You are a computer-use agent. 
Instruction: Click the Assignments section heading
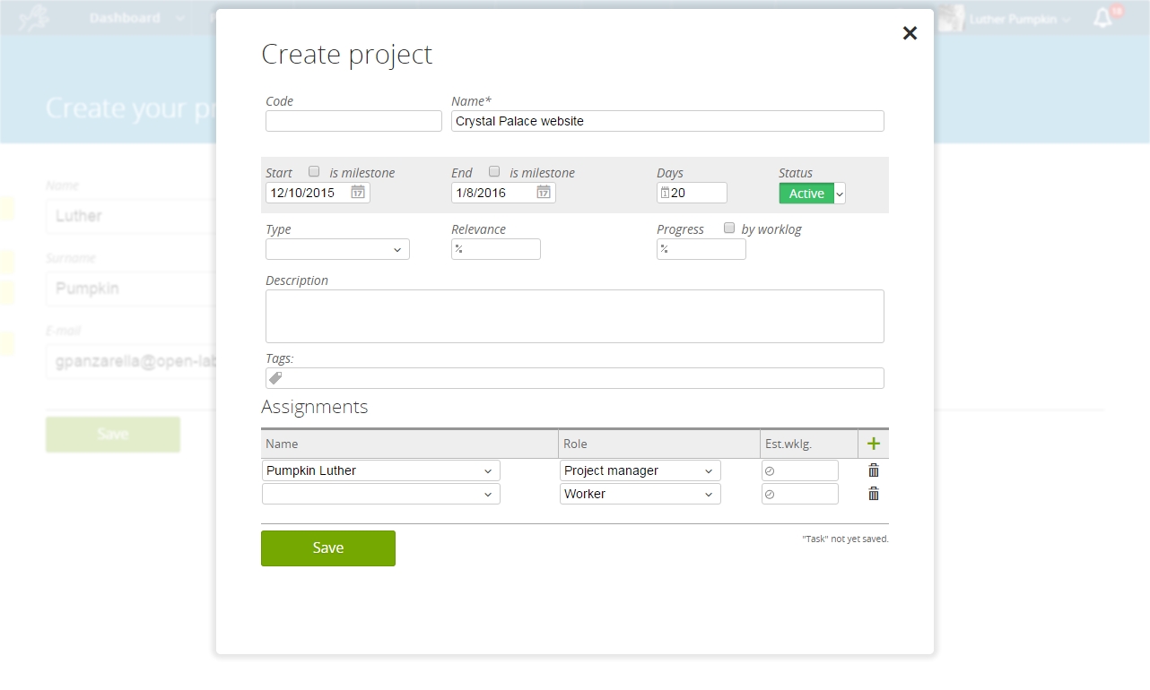pyautogui.click(x=315, y=407)
